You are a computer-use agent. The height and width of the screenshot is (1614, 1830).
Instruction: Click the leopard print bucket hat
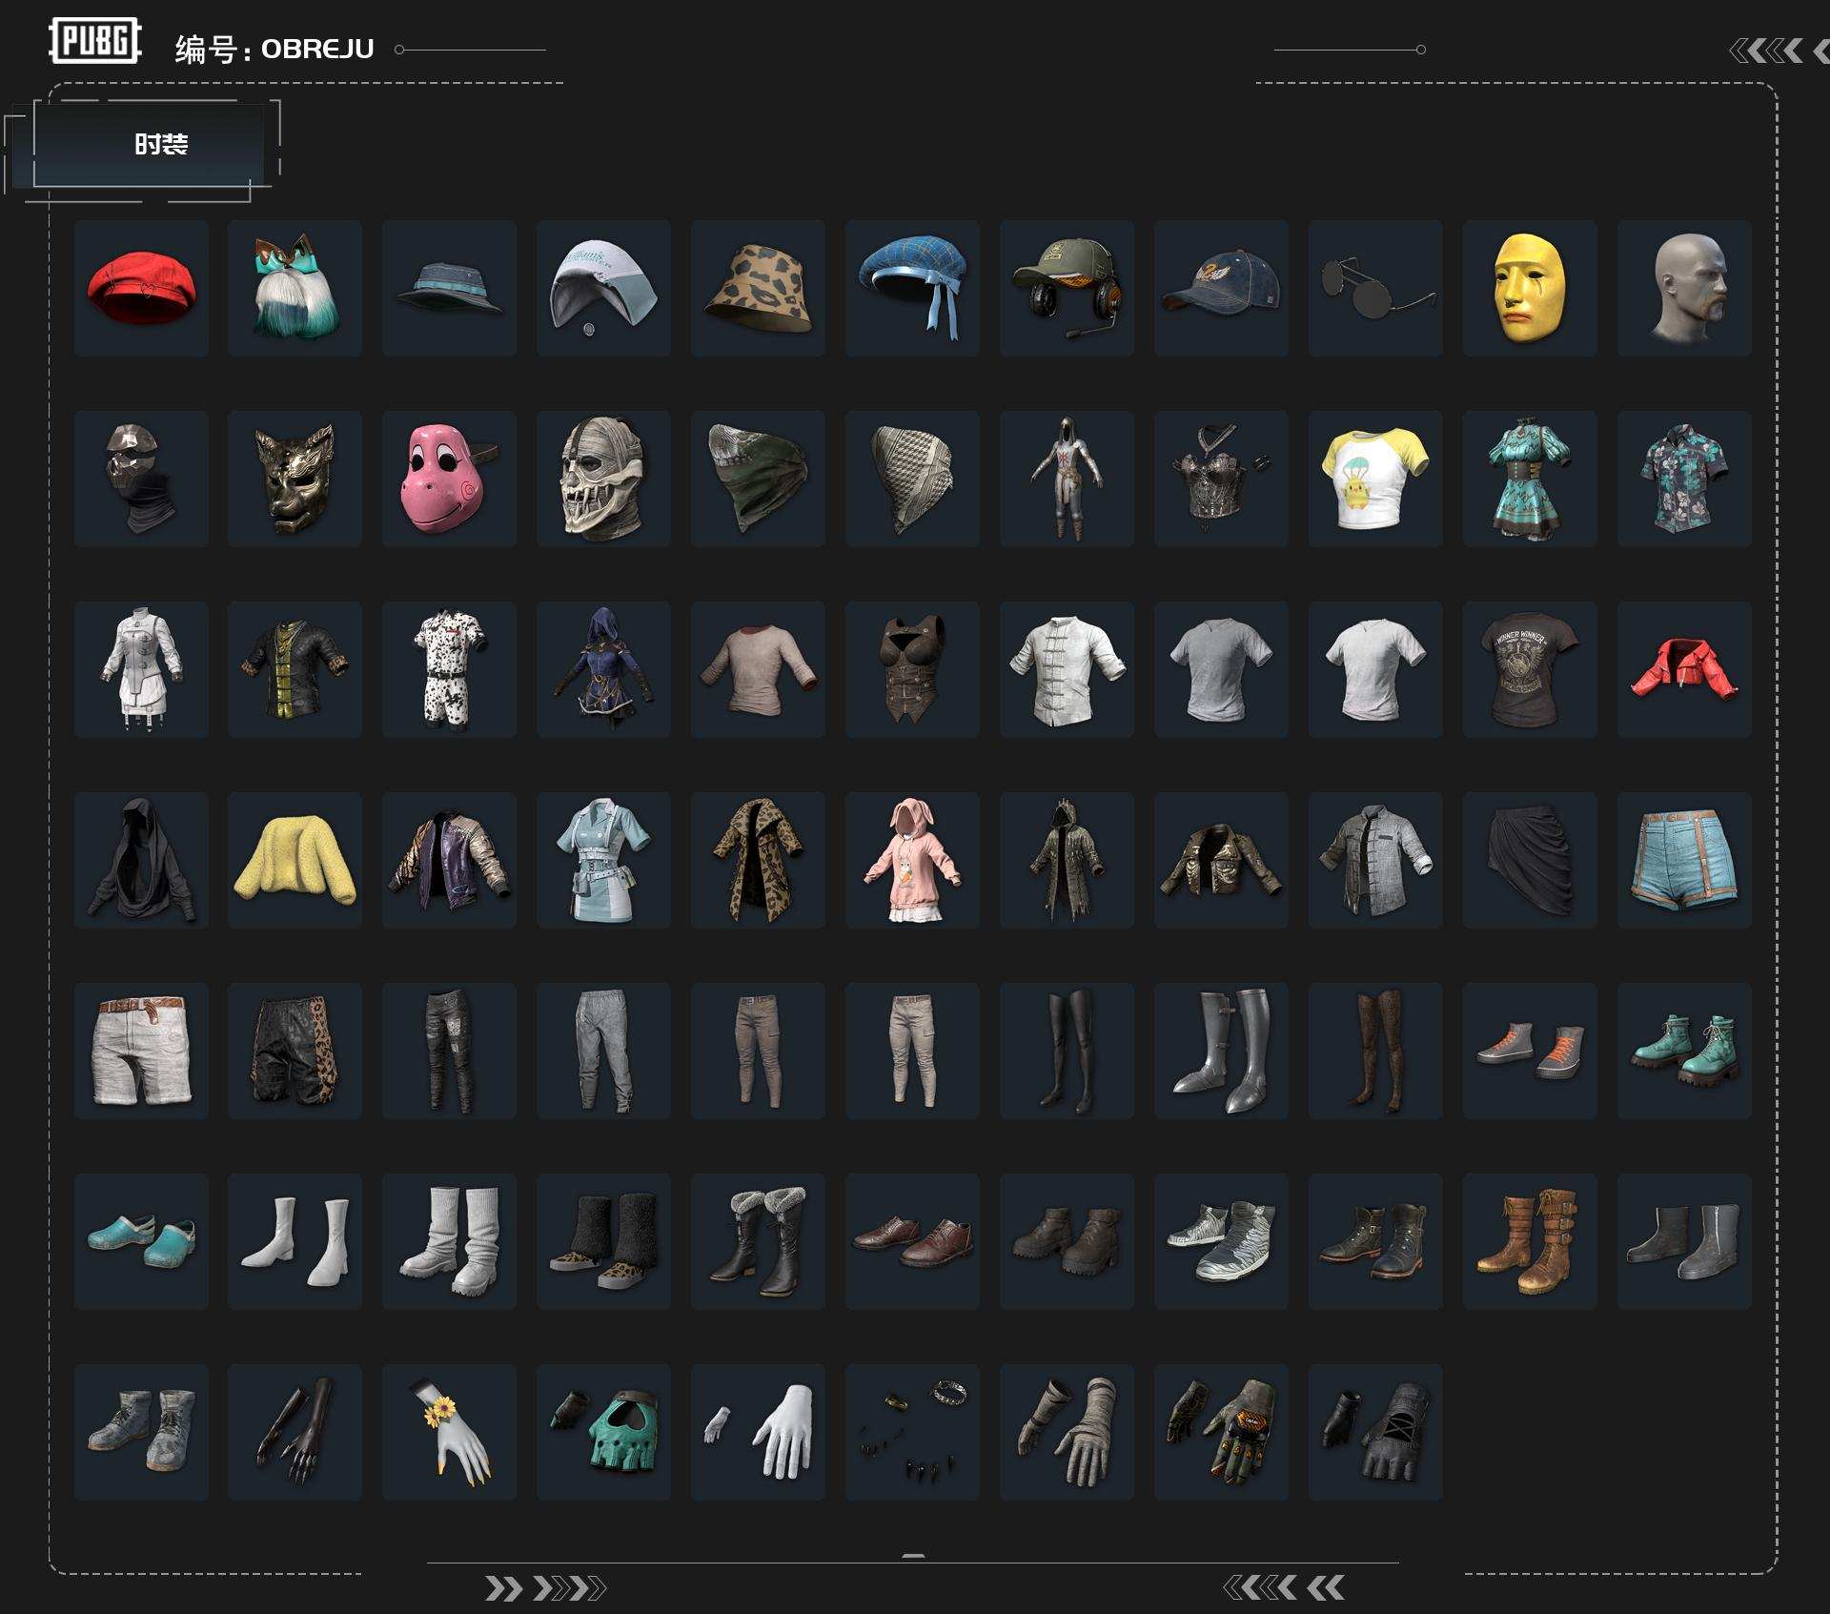point(758,288)
